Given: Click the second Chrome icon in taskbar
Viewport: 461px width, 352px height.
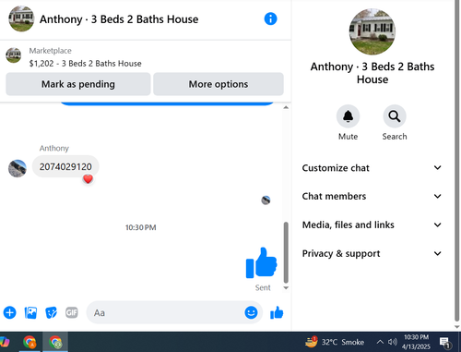Looking at the screenshot, I should [x=55, y=342].
